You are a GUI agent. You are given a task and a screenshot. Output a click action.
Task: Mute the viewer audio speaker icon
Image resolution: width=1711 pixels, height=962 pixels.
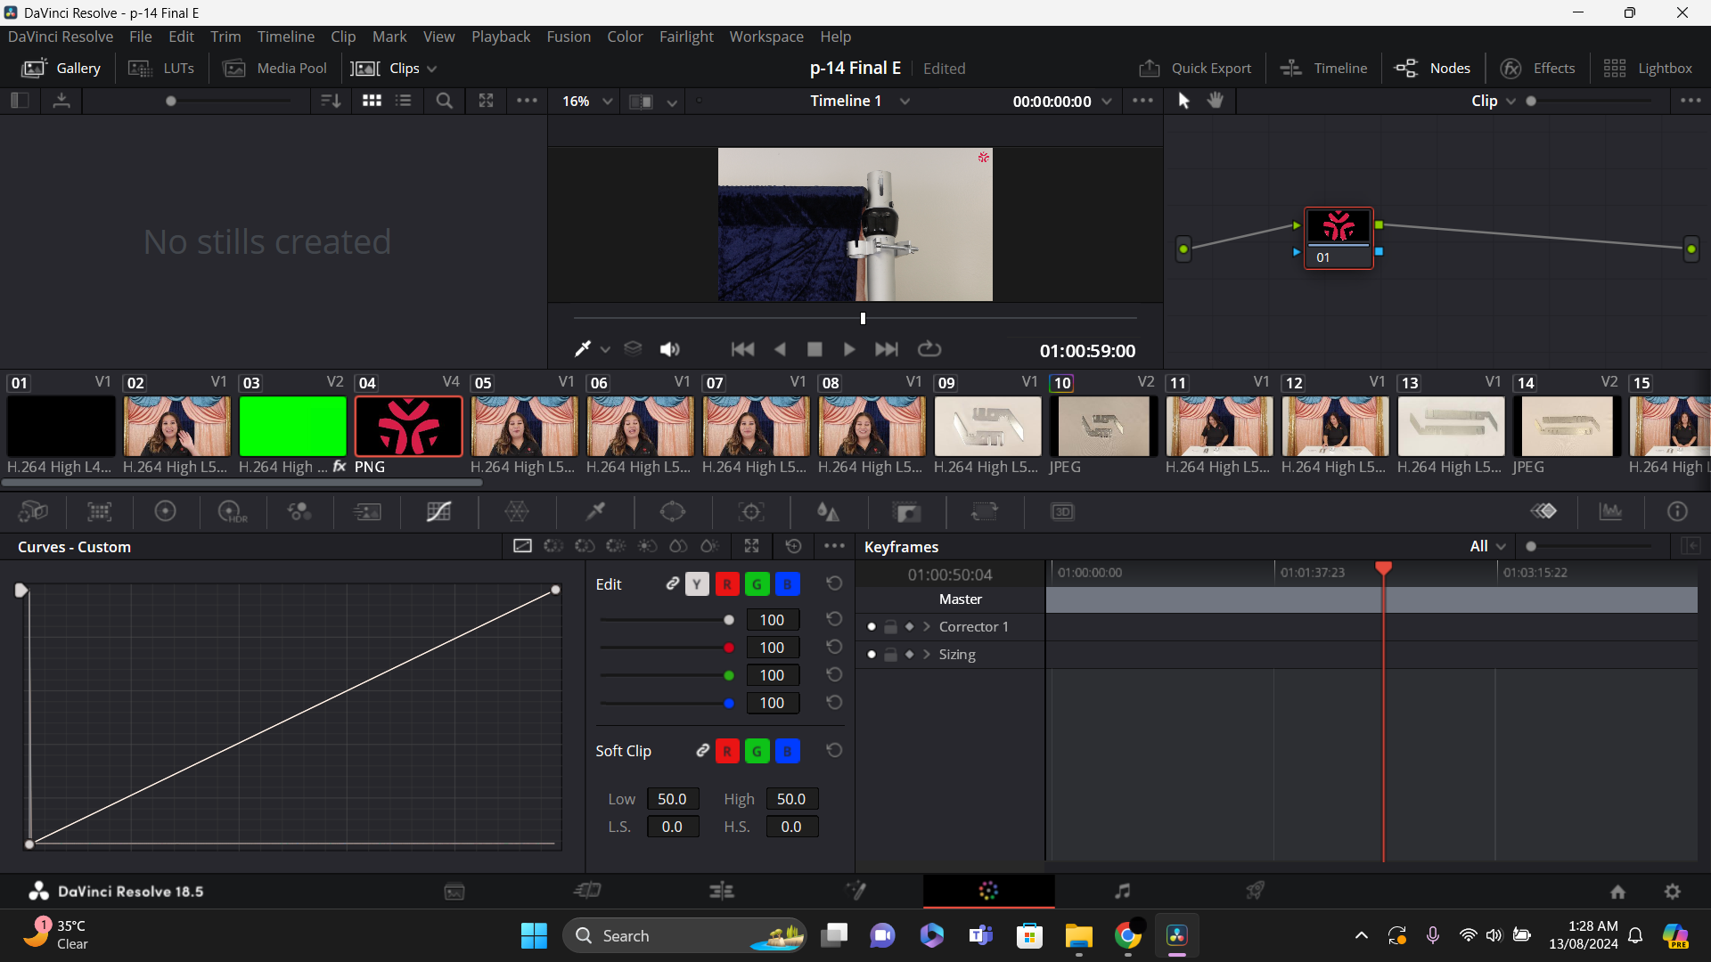tap(669, 349)
